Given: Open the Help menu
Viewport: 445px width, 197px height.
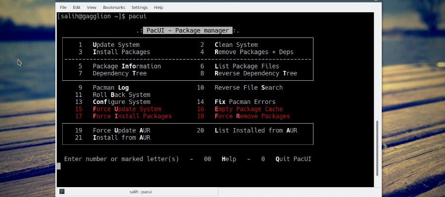Looking at the screenshot, I should pyautogui.click(x=158, y=7).
